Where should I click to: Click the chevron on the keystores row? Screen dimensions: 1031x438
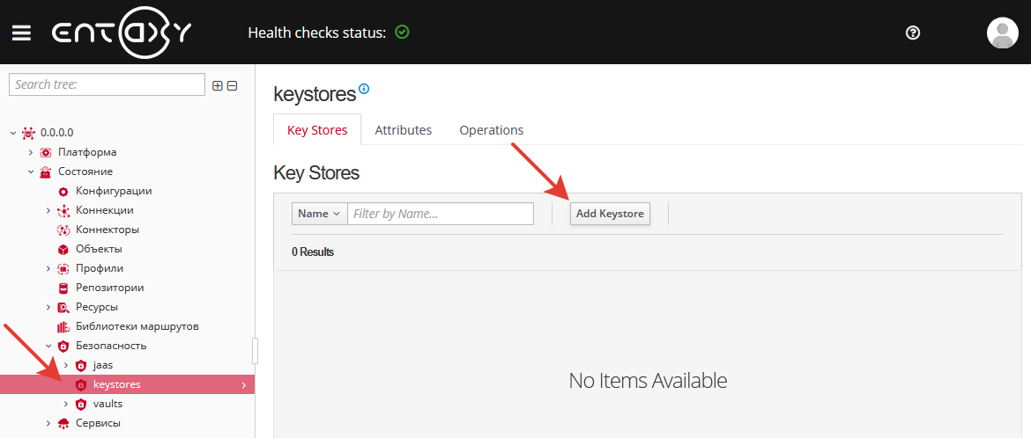coord(244,385)
